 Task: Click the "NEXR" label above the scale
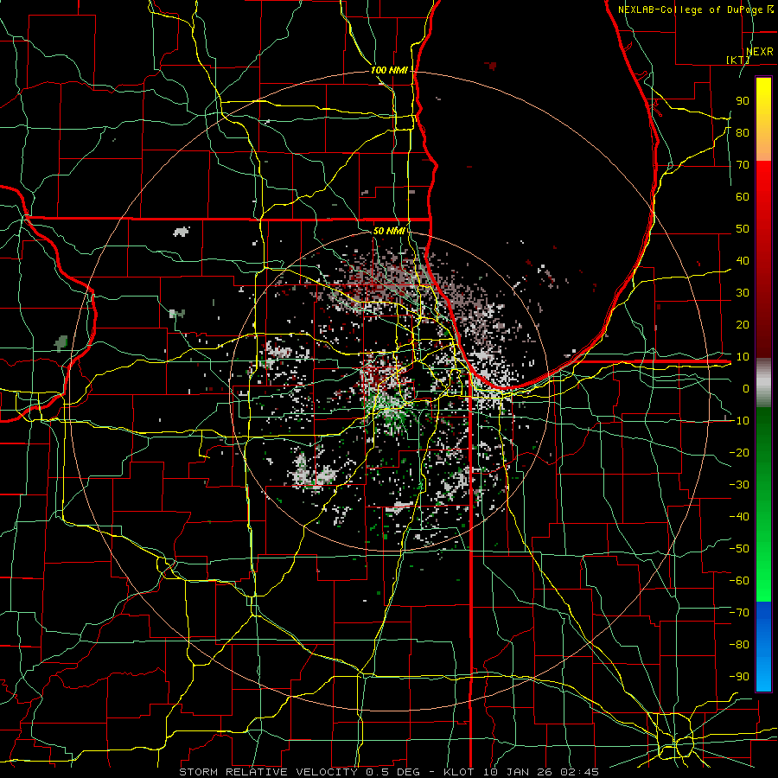pyautogui.click(x=759, y=52)
